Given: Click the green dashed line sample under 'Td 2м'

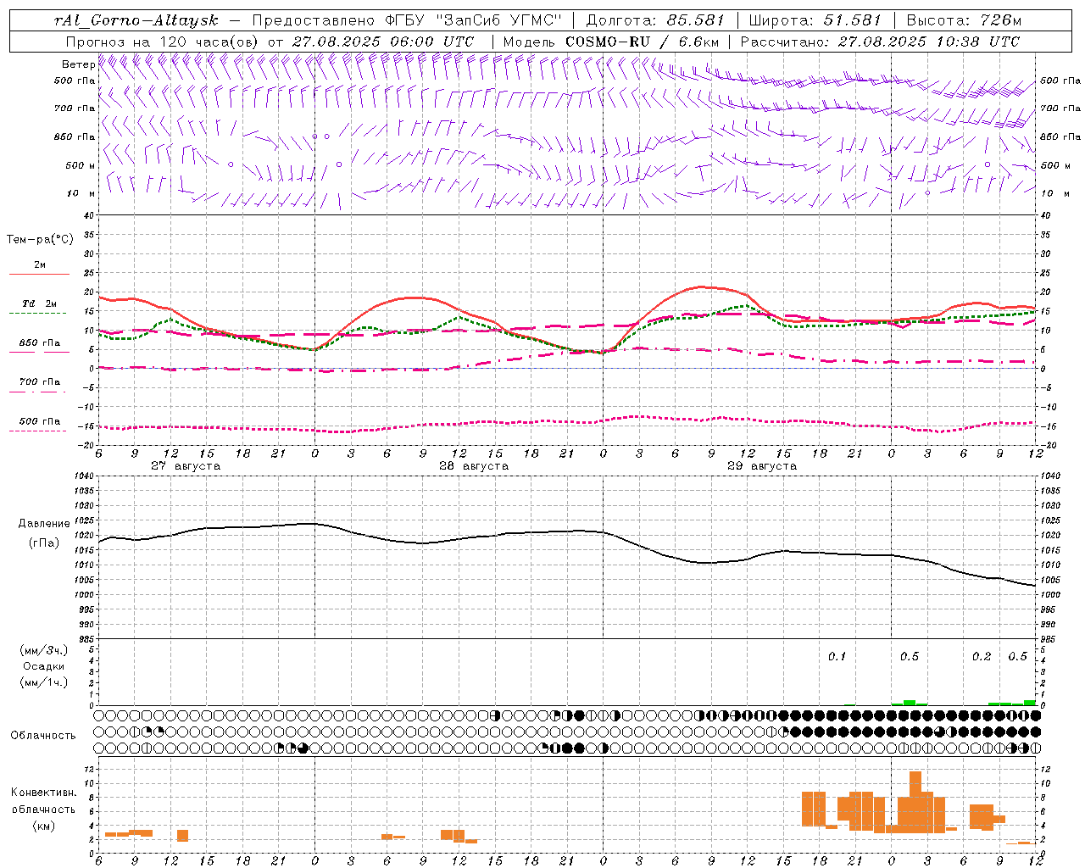Looking at the screenshot, I should 37,314.
